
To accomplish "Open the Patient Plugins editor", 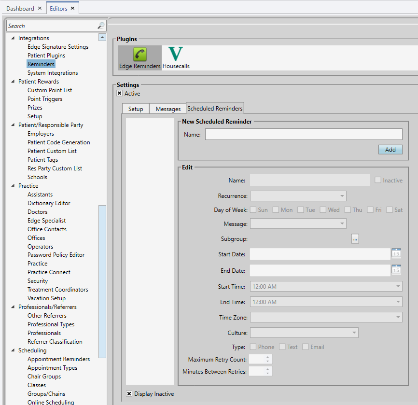I will point(46,56).
